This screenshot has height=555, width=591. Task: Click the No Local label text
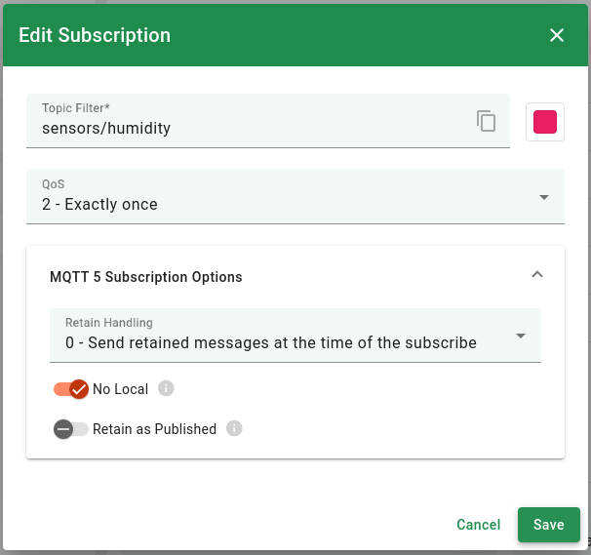click(120, 389)
